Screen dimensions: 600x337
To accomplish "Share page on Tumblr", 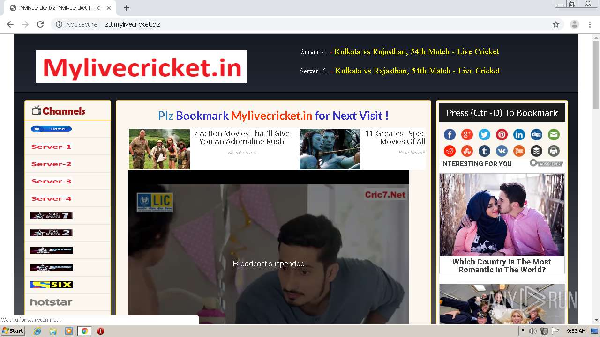I will pyautogui.click(x=484, y=151).
